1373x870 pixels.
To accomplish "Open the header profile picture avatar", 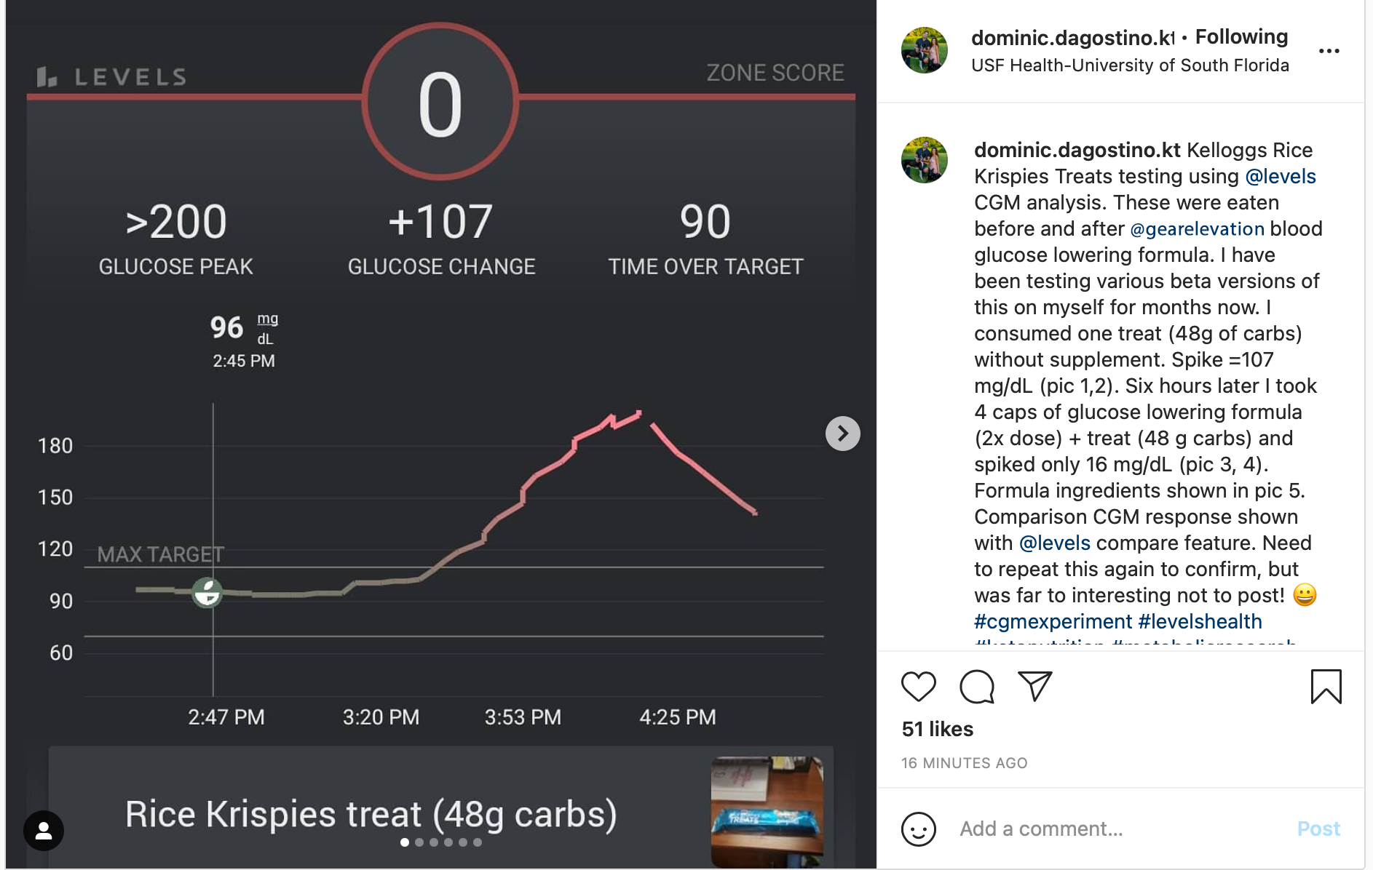I will (924, 50).
